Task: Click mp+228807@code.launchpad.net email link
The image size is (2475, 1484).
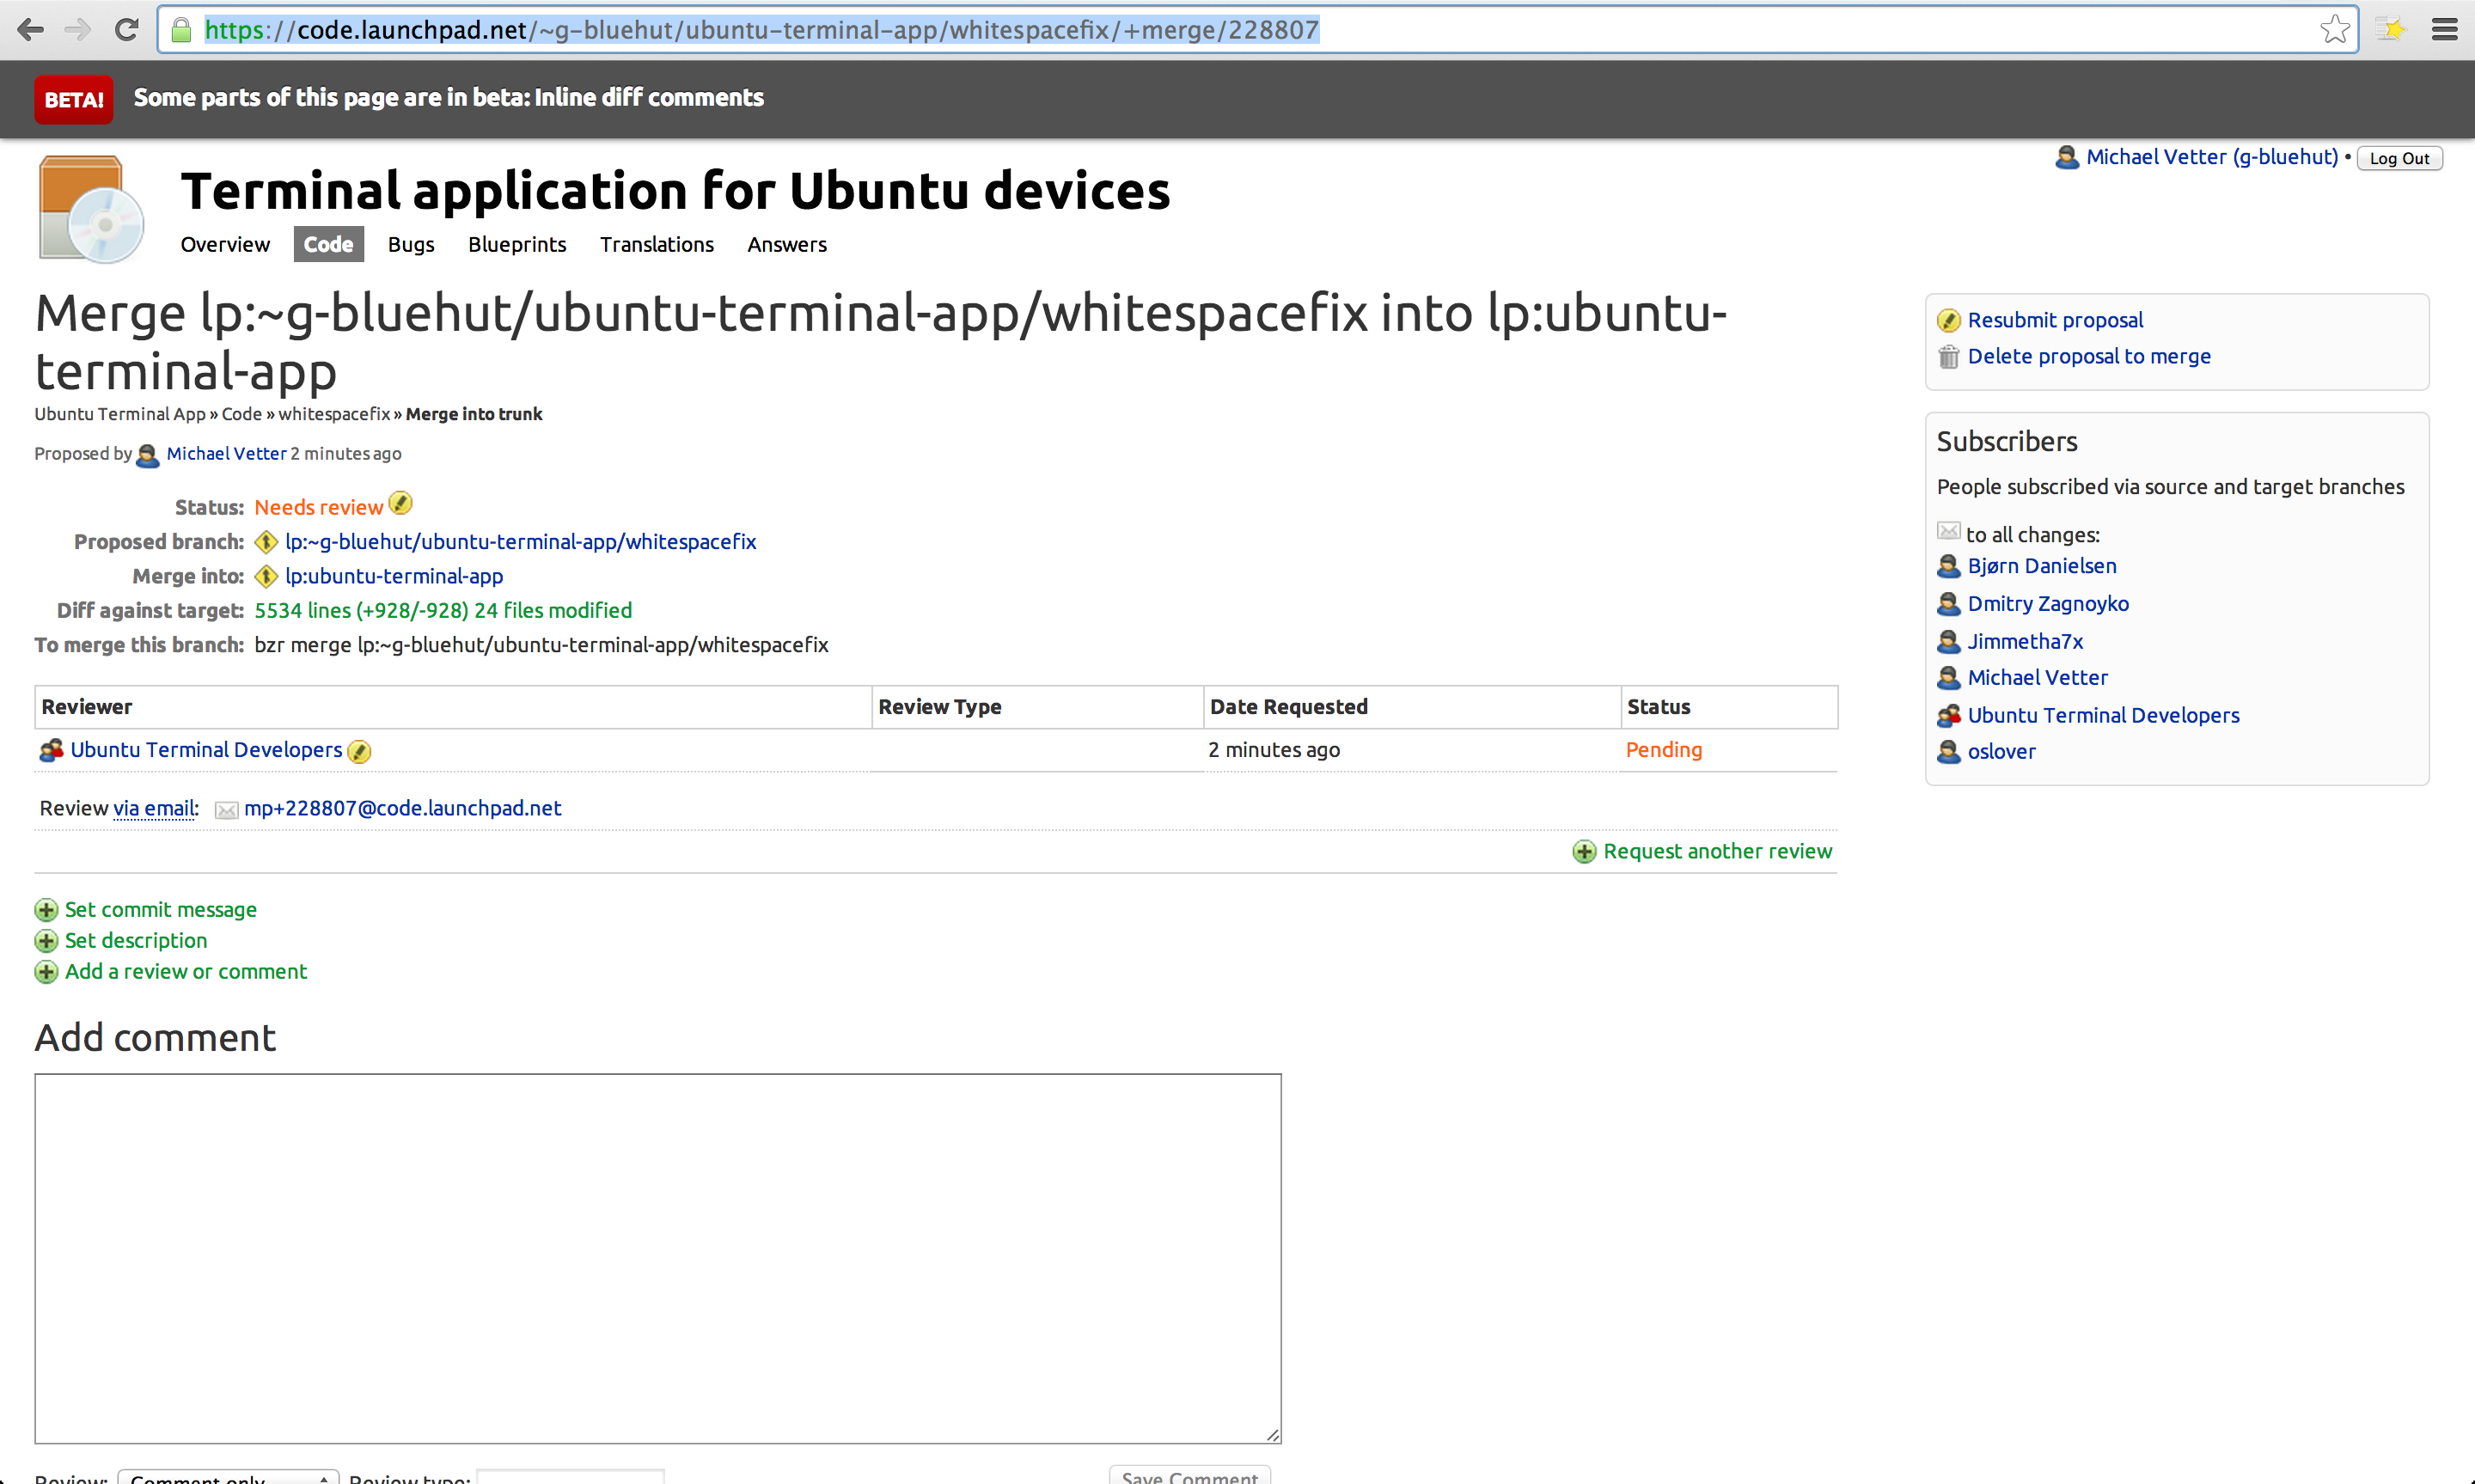Action: click(403, 809)
